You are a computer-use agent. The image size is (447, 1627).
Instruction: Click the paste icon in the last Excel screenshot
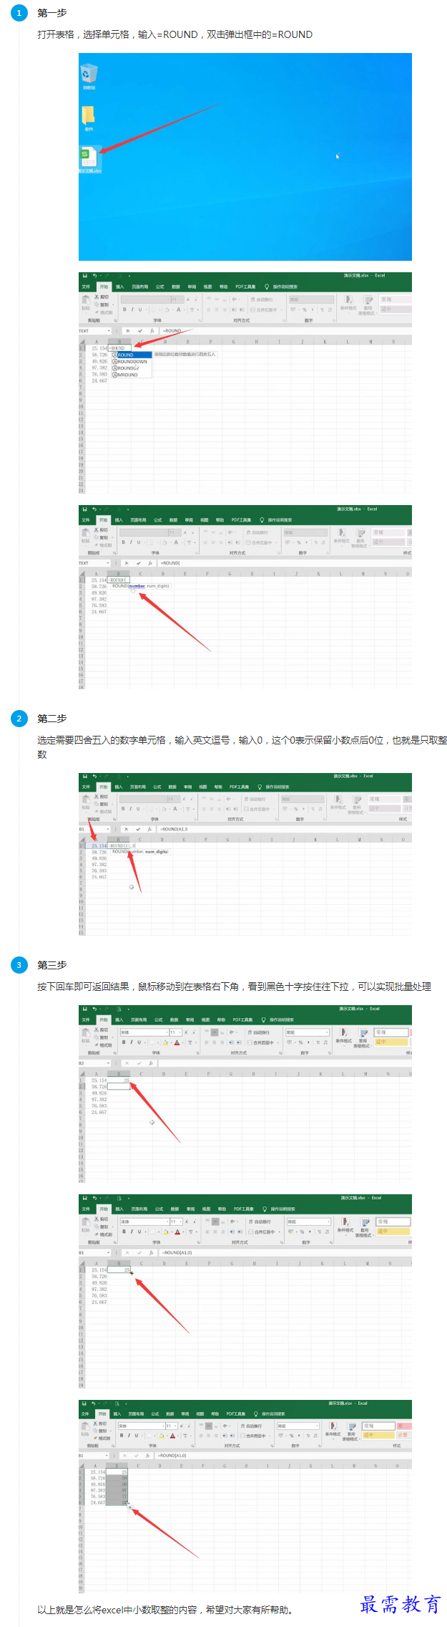(85, 1427)
